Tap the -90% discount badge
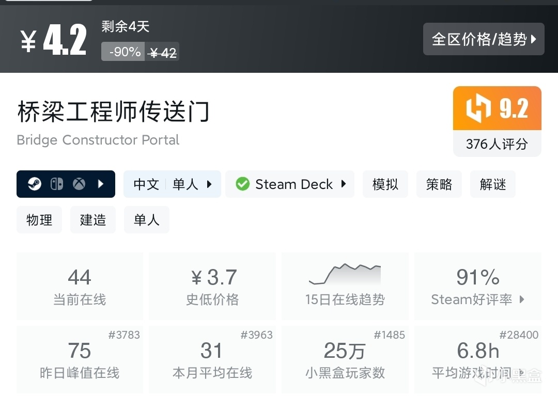 pos(124,52)
